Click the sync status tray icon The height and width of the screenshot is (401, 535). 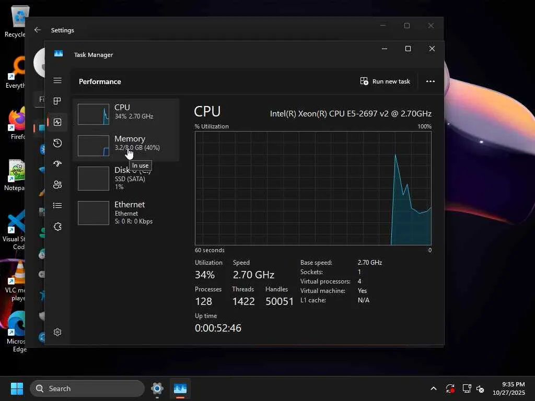(x=450, y=388)
